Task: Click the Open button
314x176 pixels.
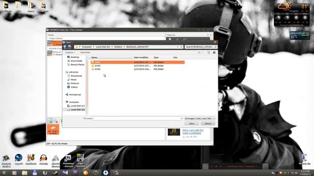Action: 192,124
